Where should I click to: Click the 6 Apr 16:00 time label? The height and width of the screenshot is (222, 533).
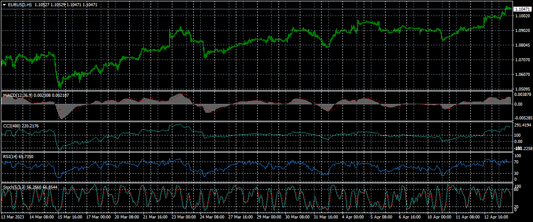pos(411,217)
